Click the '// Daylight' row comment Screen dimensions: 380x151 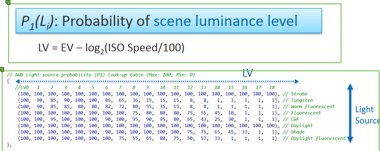point(298,126)
